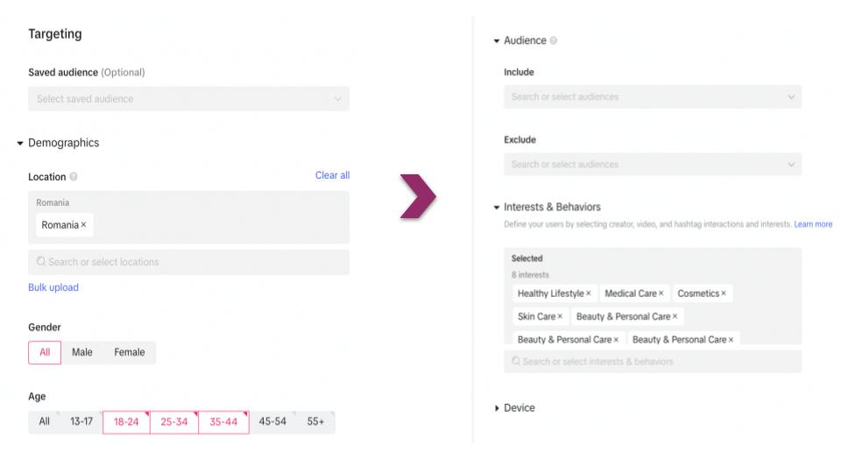
Task: Click the Bulk upload link
Action: tap(53, 287)
